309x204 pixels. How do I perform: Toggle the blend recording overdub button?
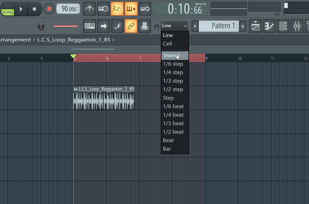pyautogui.click(x=131, y=9)
